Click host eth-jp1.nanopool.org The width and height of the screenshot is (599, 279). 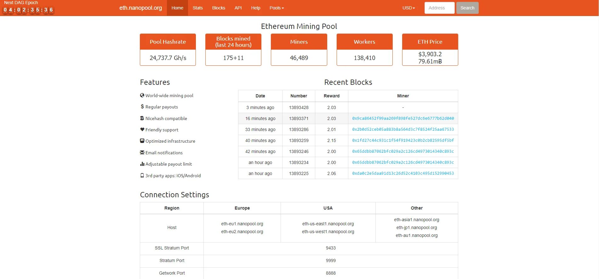pyautogui.click(x=416, y=227)
